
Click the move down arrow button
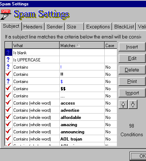click(133, 105)
